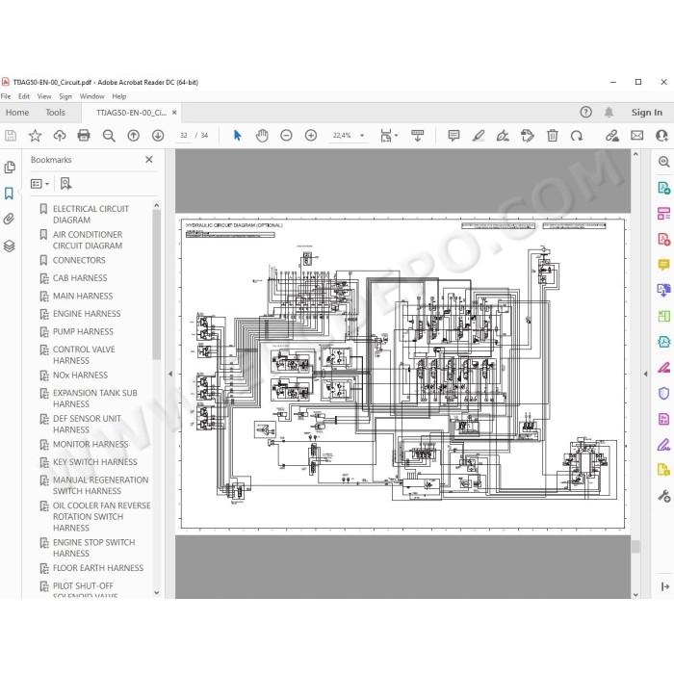Collapse the left navigation pane arrow
The width and height of the screenshot is (674, 674).
pos(170,374)
